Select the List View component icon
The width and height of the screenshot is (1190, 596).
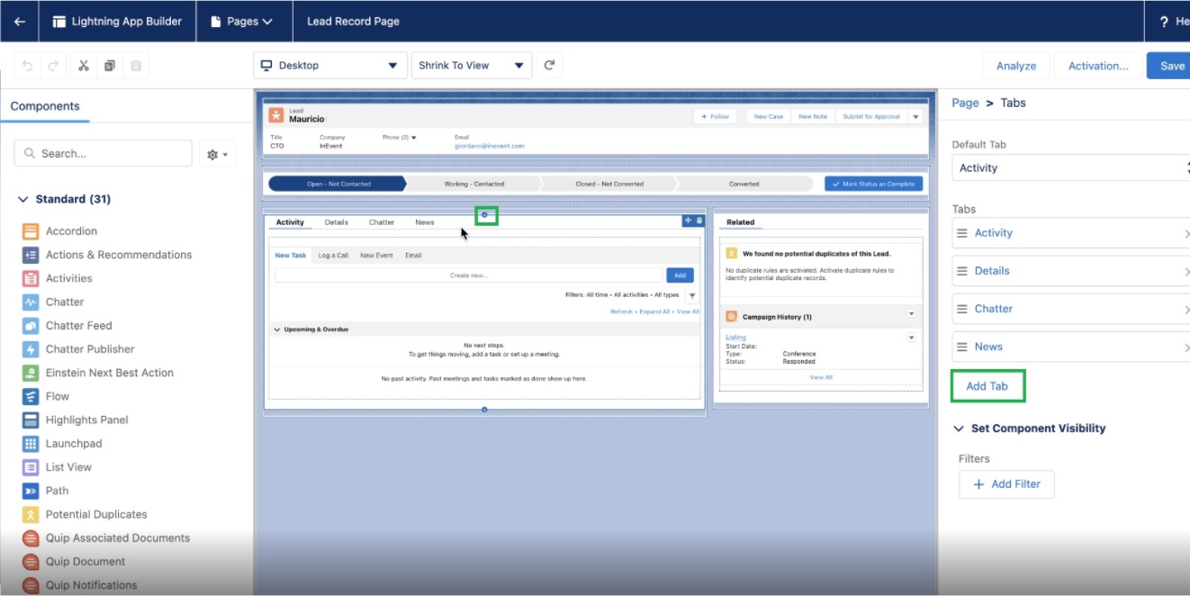(x=31, y=467)
